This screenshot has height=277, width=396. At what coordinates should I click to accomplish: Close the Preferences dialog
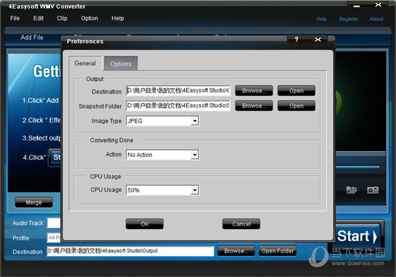tap(318, 40)
